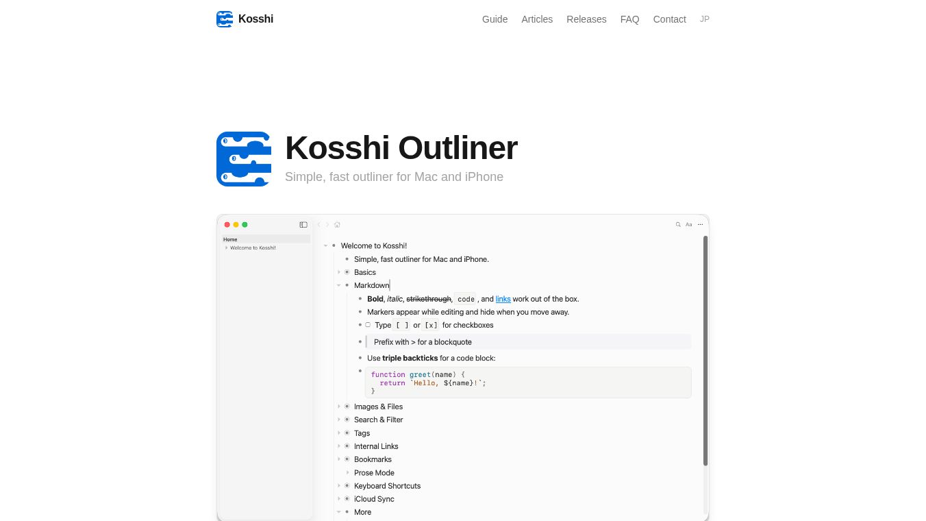
Task: Click the Kosshi brand name in header
Action: (x=255, y=19)
